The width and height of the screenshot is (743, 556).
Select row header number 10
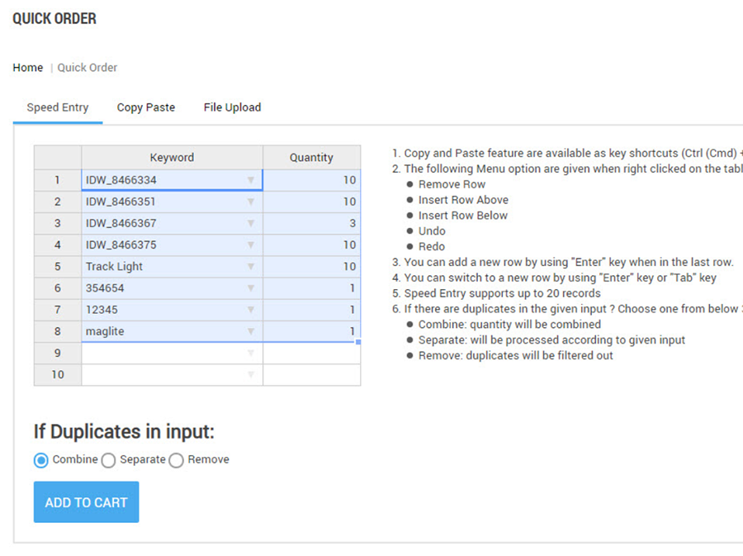pos(57,375)
